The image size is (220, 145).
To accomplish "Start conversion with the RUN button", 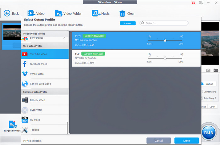I will click(209, 132).
